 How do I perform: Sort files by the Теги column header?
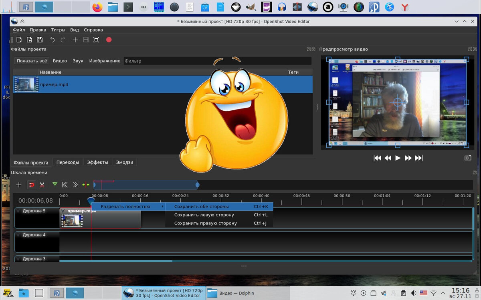coord(299,72)
